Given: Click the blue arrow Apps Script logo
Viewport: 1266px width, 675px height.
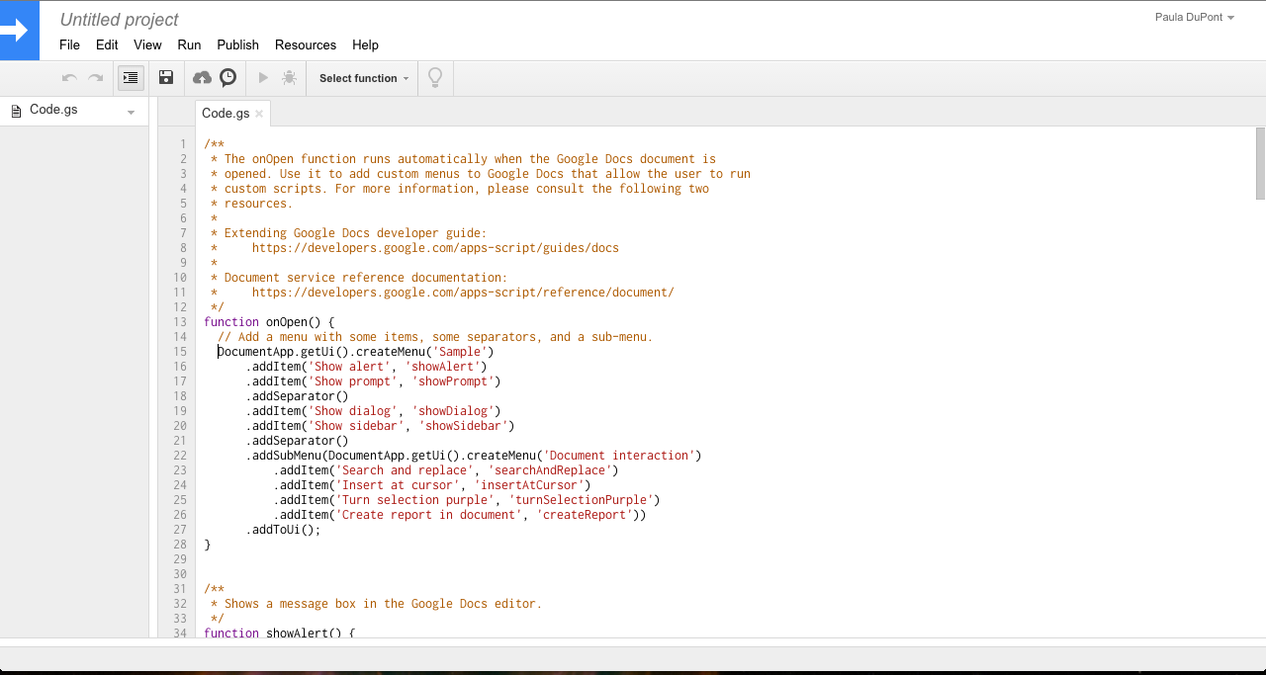Looking at the screenshot, I should 19,31.
